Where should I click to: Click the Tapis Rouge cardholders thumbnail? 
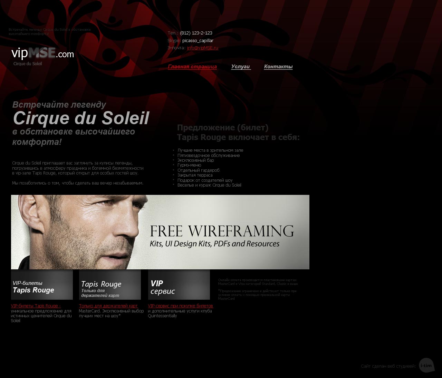click(x=110, y=285)
